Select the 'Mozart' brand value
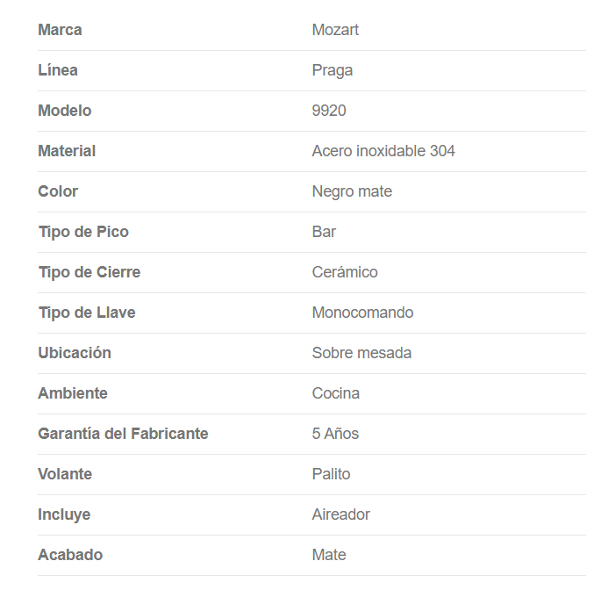This screenshot has width=608, height=590. [x=335, y=30]
